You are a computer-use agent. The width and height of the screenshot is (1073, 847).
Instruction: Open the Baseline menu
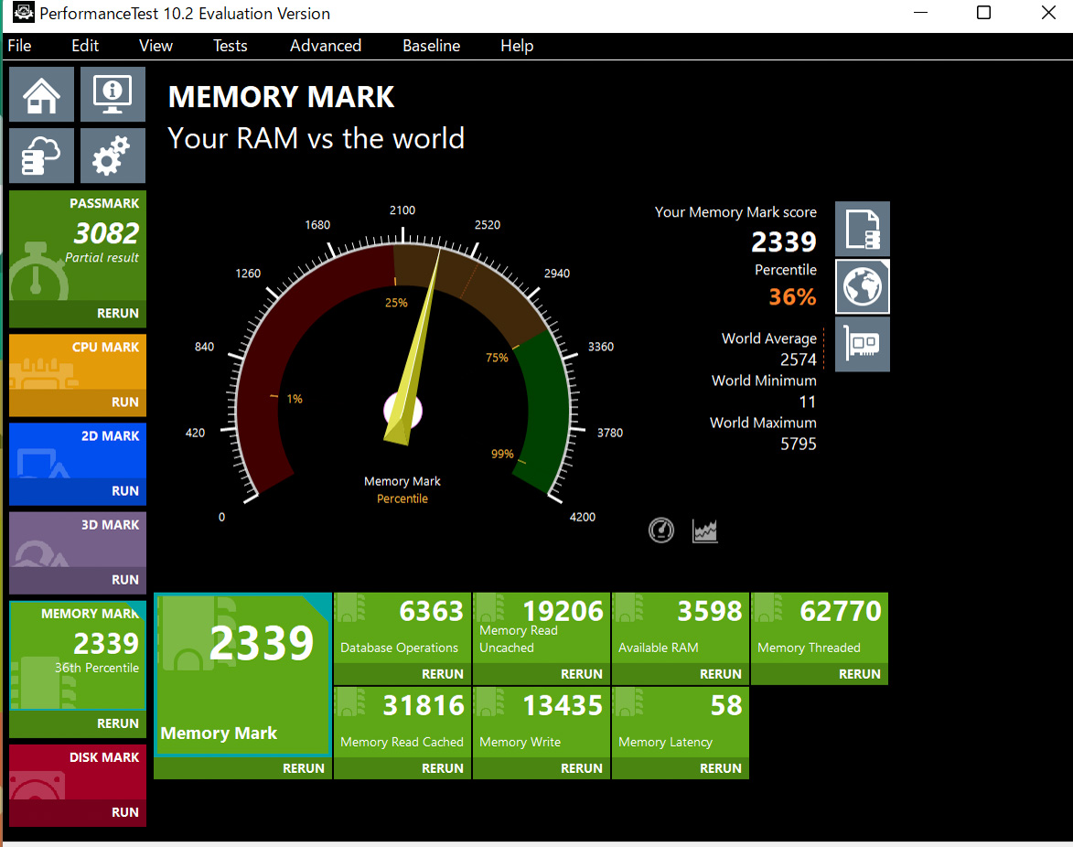[x=431, y=46]
